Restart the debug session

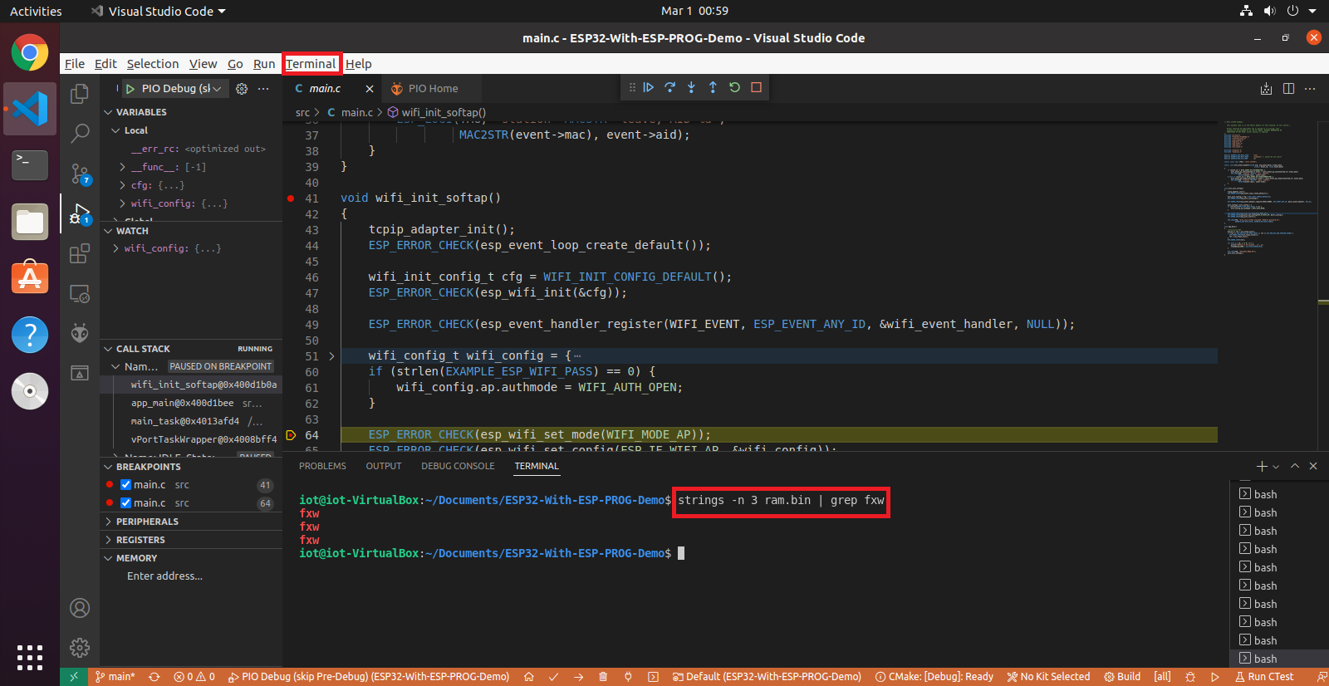coord(734,87)
